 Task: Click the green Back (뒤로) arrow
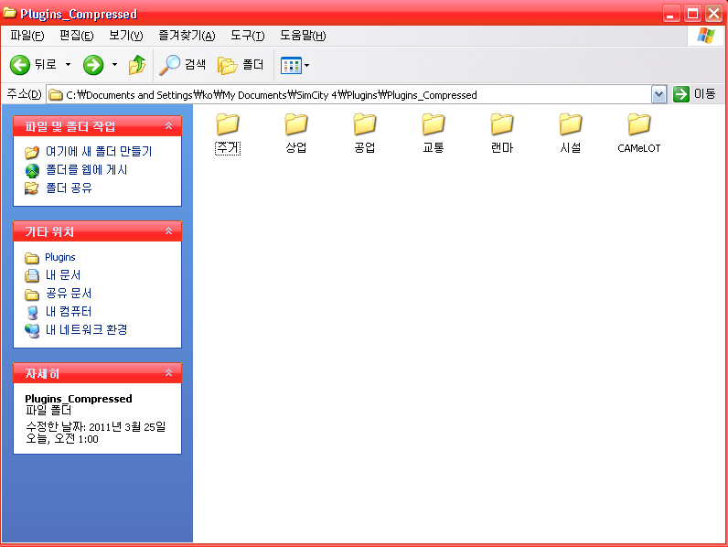[20, 65]
